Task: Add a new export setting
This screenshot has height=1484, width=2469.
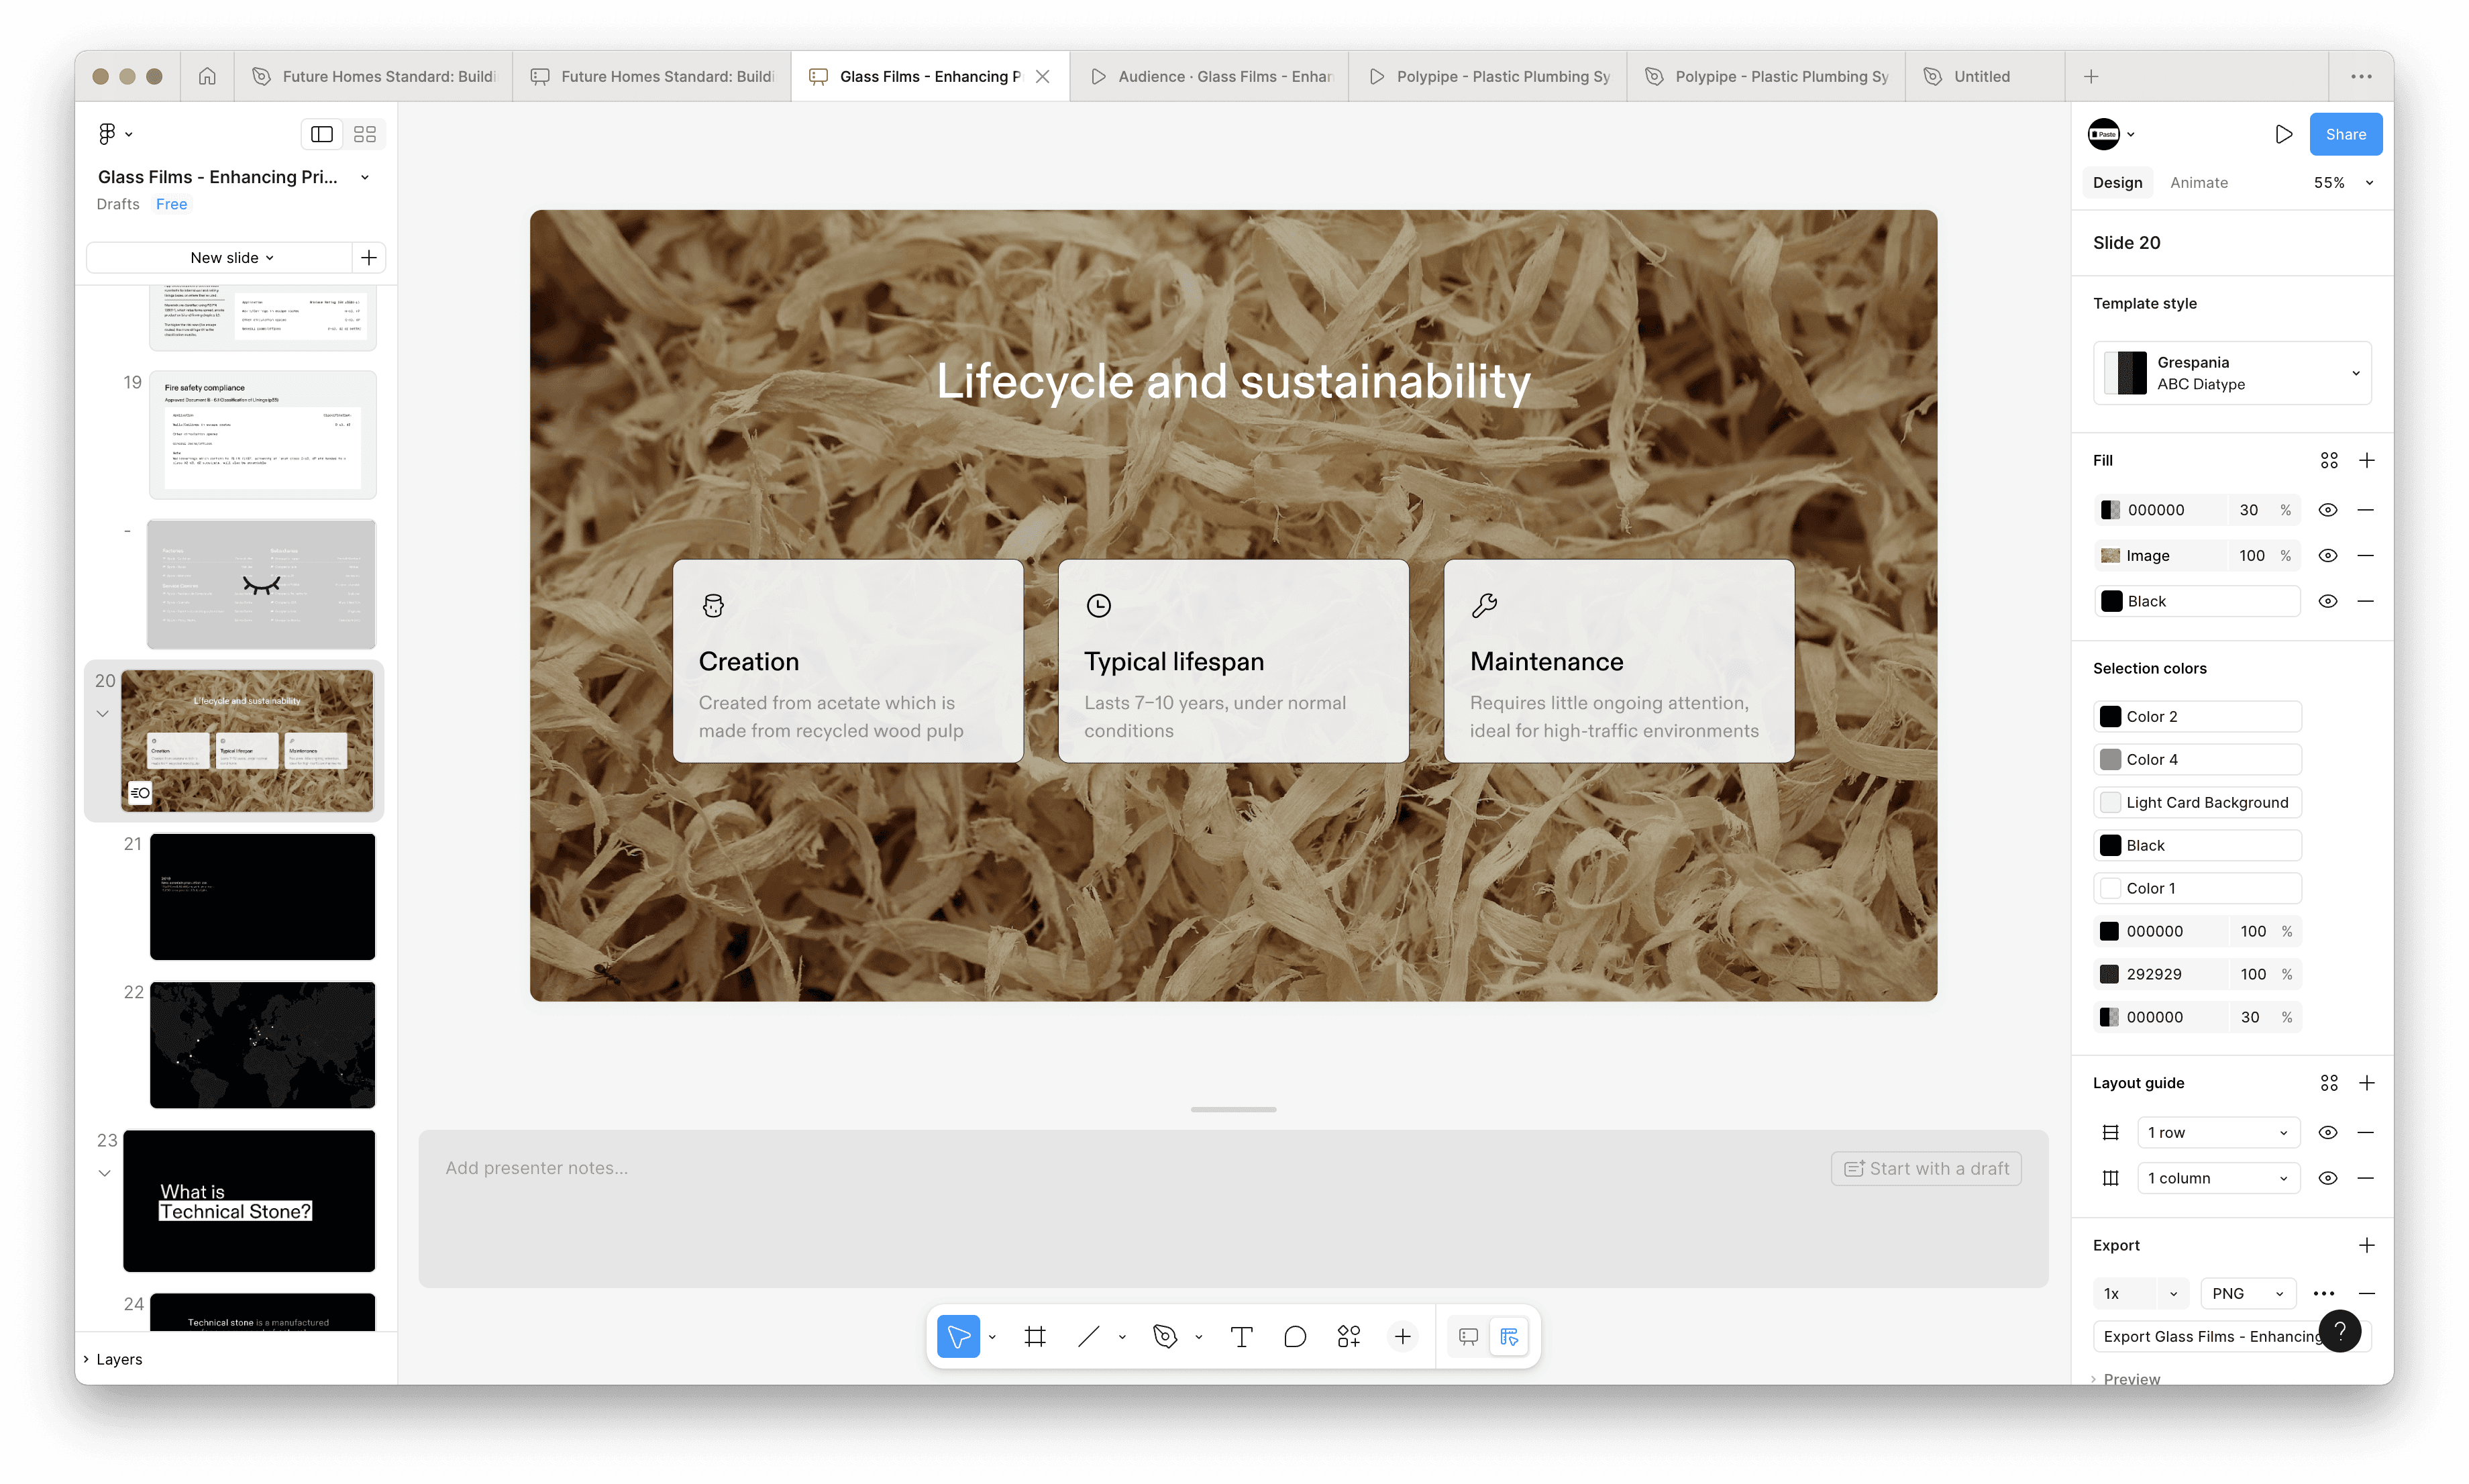Action: coord(2366,1245)
